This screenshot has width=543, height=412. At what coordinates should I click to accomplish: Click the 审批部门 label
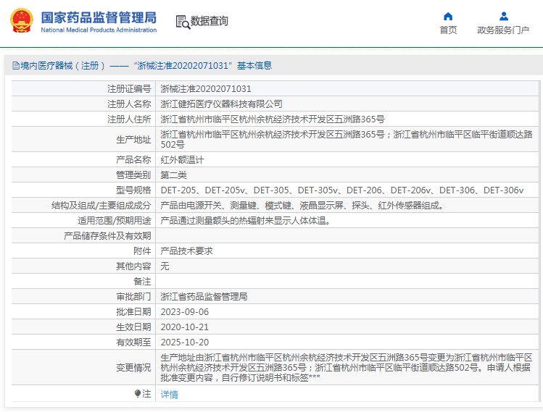(133, 296)
